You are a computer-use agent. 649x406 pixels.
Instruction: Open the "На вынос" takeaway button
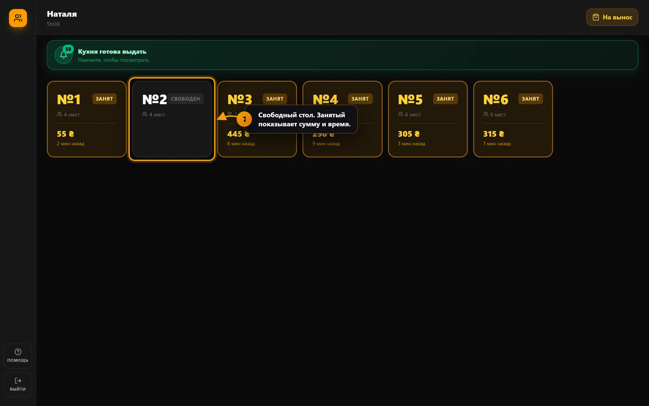612,17
